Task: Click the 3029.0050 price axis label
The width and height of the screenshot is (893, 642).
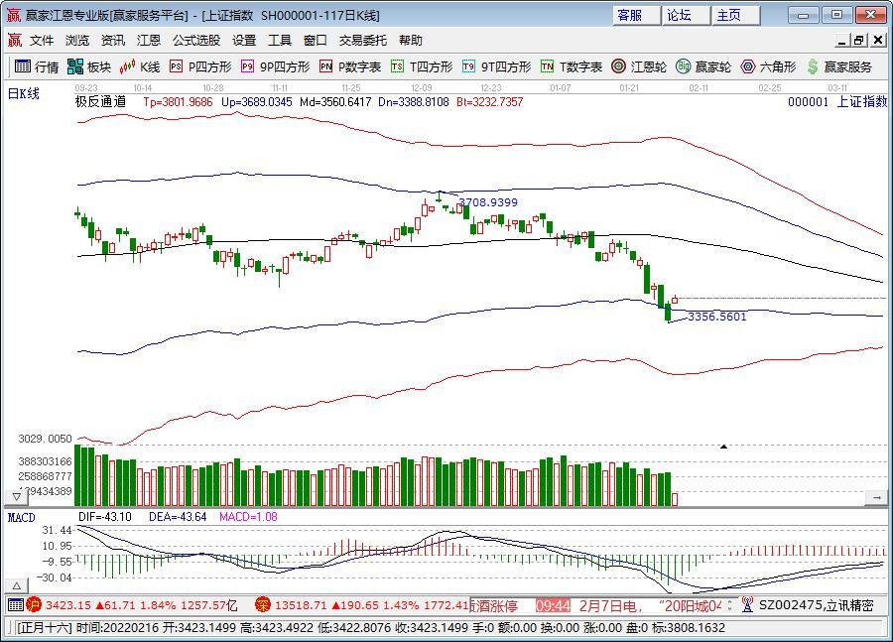Action: point(46,439)
